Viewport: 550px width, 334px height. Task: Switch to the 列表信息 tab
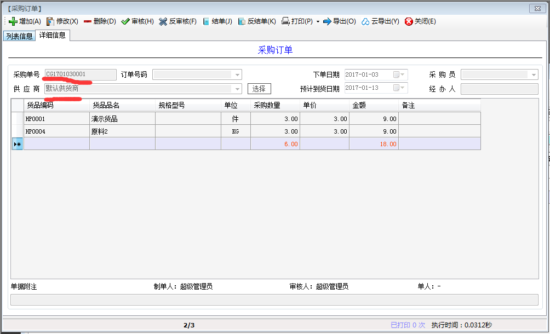19,36
